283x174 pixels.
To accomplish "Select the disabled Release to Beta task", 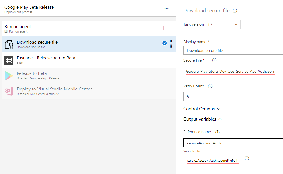I will point(89,75).
